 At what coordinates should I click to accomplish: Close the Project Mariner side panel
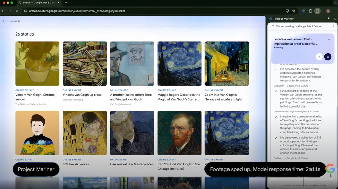coord(335,19)
